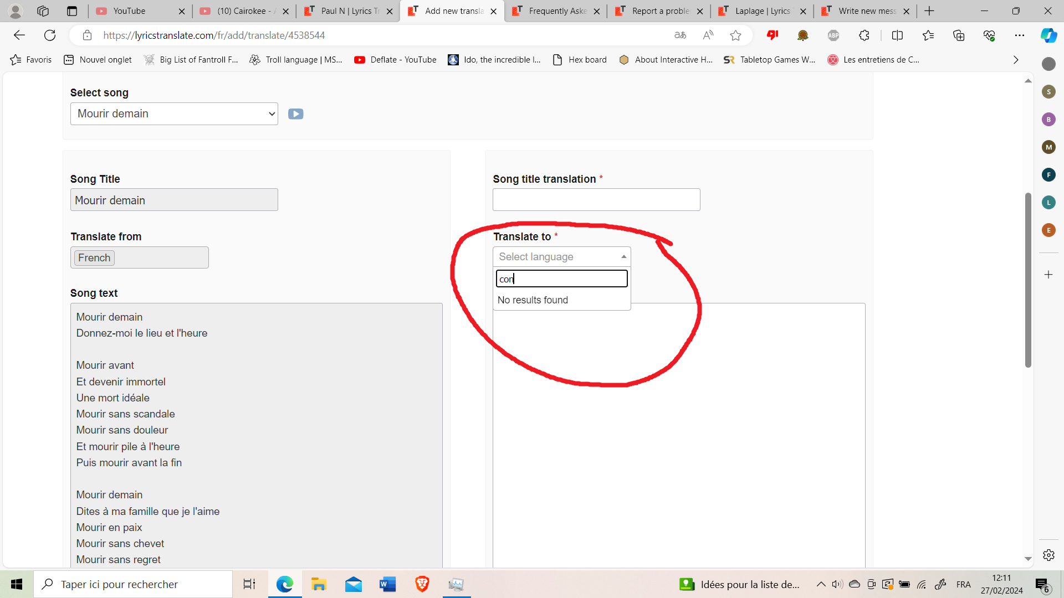
Task: Show hidden system tray icons
Action: pos(821,584)
